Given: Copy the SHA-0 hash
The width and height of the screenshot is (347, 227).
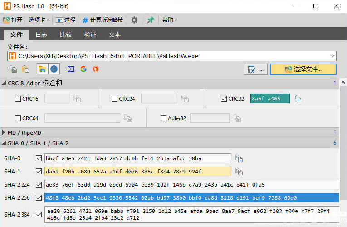Looking at the screenshot, I should point(239,158).
